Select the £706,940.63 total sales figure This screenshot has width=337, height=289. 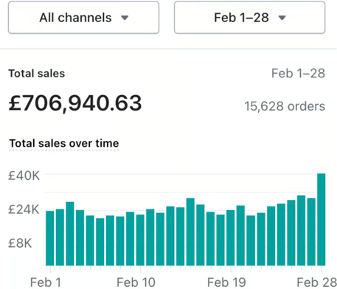[x=75, y=103]
